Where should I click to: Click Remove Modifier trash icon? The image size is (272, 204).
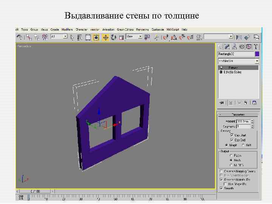tap(246, 103)
